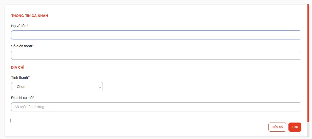Click the required asterisk beside Tỉnh thành
Image resolution: width=312 pixels, height=139 pixels.
[29, 77]
